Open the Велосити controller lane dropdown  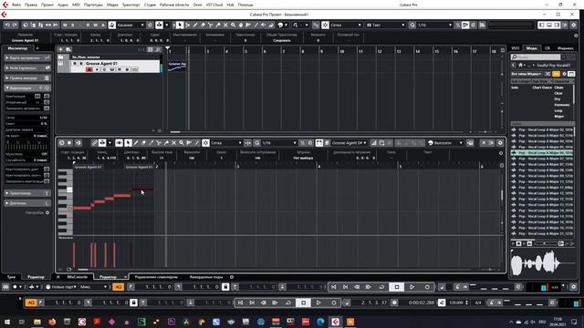tap(445, 143)
